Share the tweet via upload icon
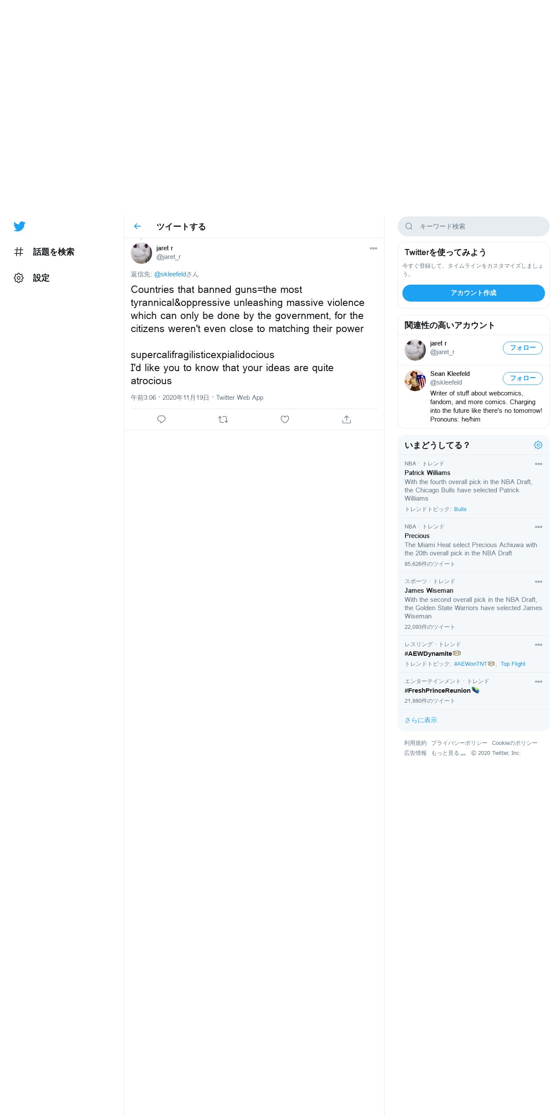Image resolution: width=558 pixels, height=1116 pixels. tap(346, 419)
